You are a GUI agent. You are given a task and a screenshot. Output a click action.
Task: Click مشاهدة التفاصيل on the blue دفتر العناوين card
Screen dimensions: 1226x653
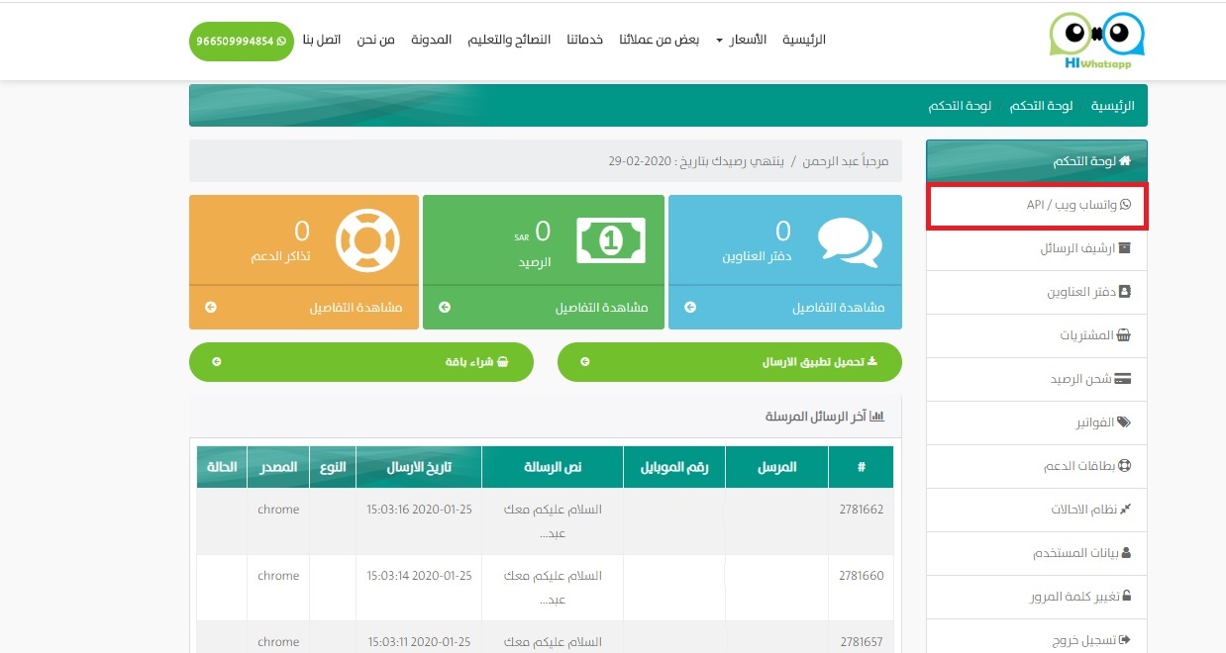tap(839, 308)
